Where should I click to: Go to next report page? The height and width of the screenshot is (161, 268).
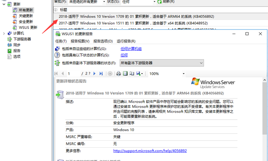coord(94,74)
